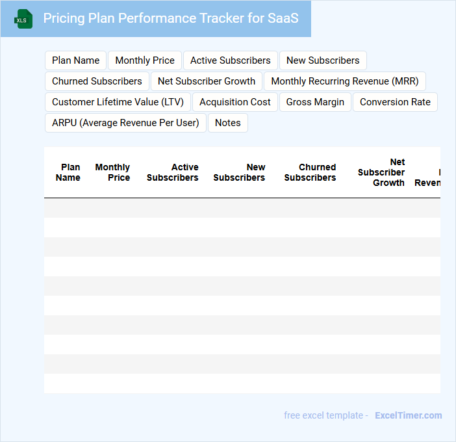Screen dimensions: 456x442
Task: Open the ExcelTimer.com link
Action: 408,415
